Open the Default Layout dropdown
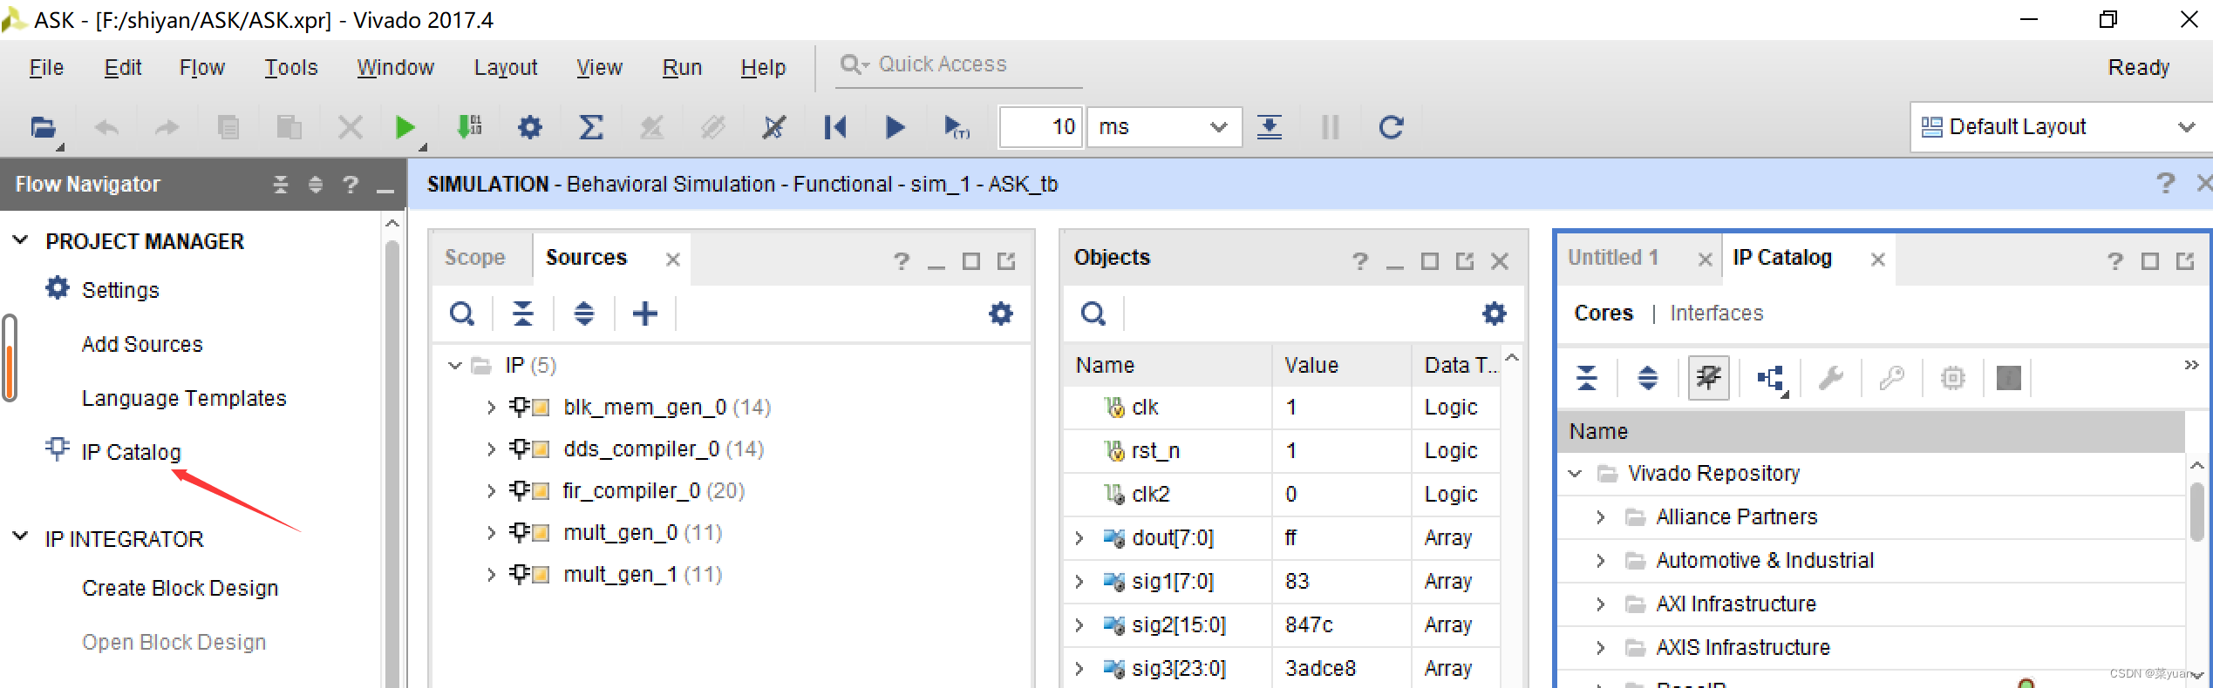Image resolution: width=2213 pixels, height=688 pixels. (2061, 127)
